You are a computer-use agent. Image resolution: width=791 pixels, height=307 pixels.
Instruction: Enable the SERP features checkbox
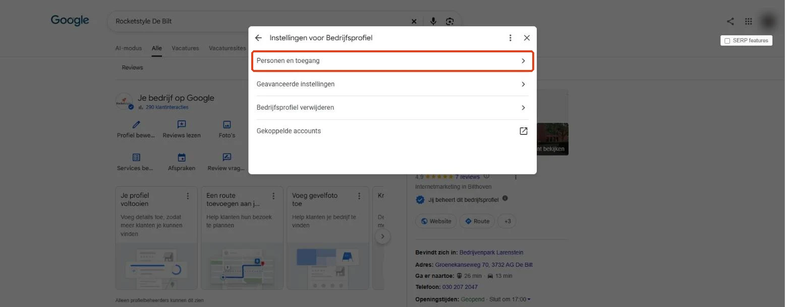click(x=727, y=41)
